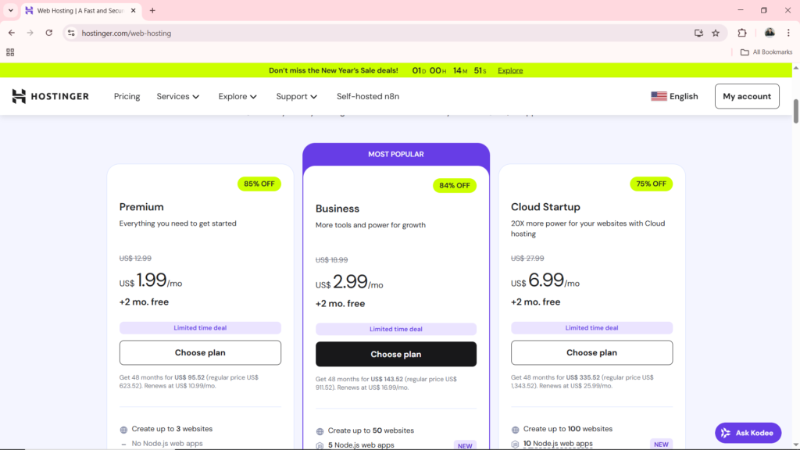Open the Chrome profile avatar

(769, 33)
